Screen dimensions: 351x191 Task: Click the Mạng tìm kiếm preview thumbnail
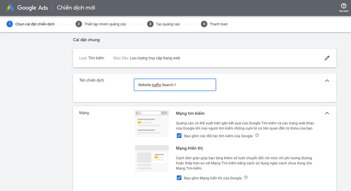tap(151, 124)
